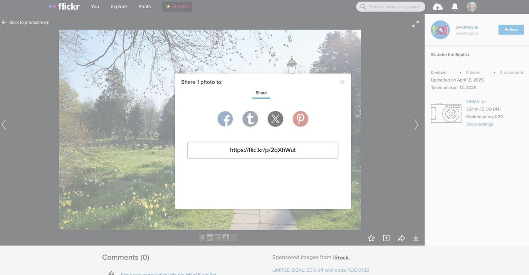Viewport: 529px width, 275px height.
Task: Add photo to album icon
Action: [x=386, y=238]
